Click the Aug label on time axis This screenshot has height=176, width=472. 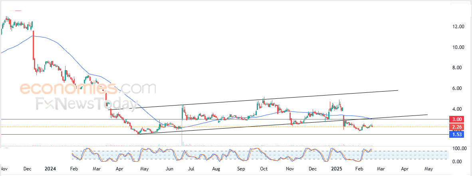coord(217,169)
